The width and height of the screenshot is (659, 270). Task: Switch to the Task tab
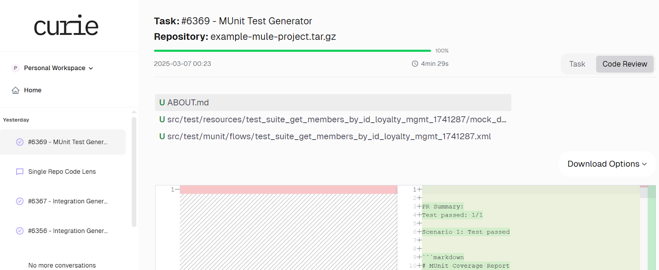pyautogui.click(x=577, y=64)
